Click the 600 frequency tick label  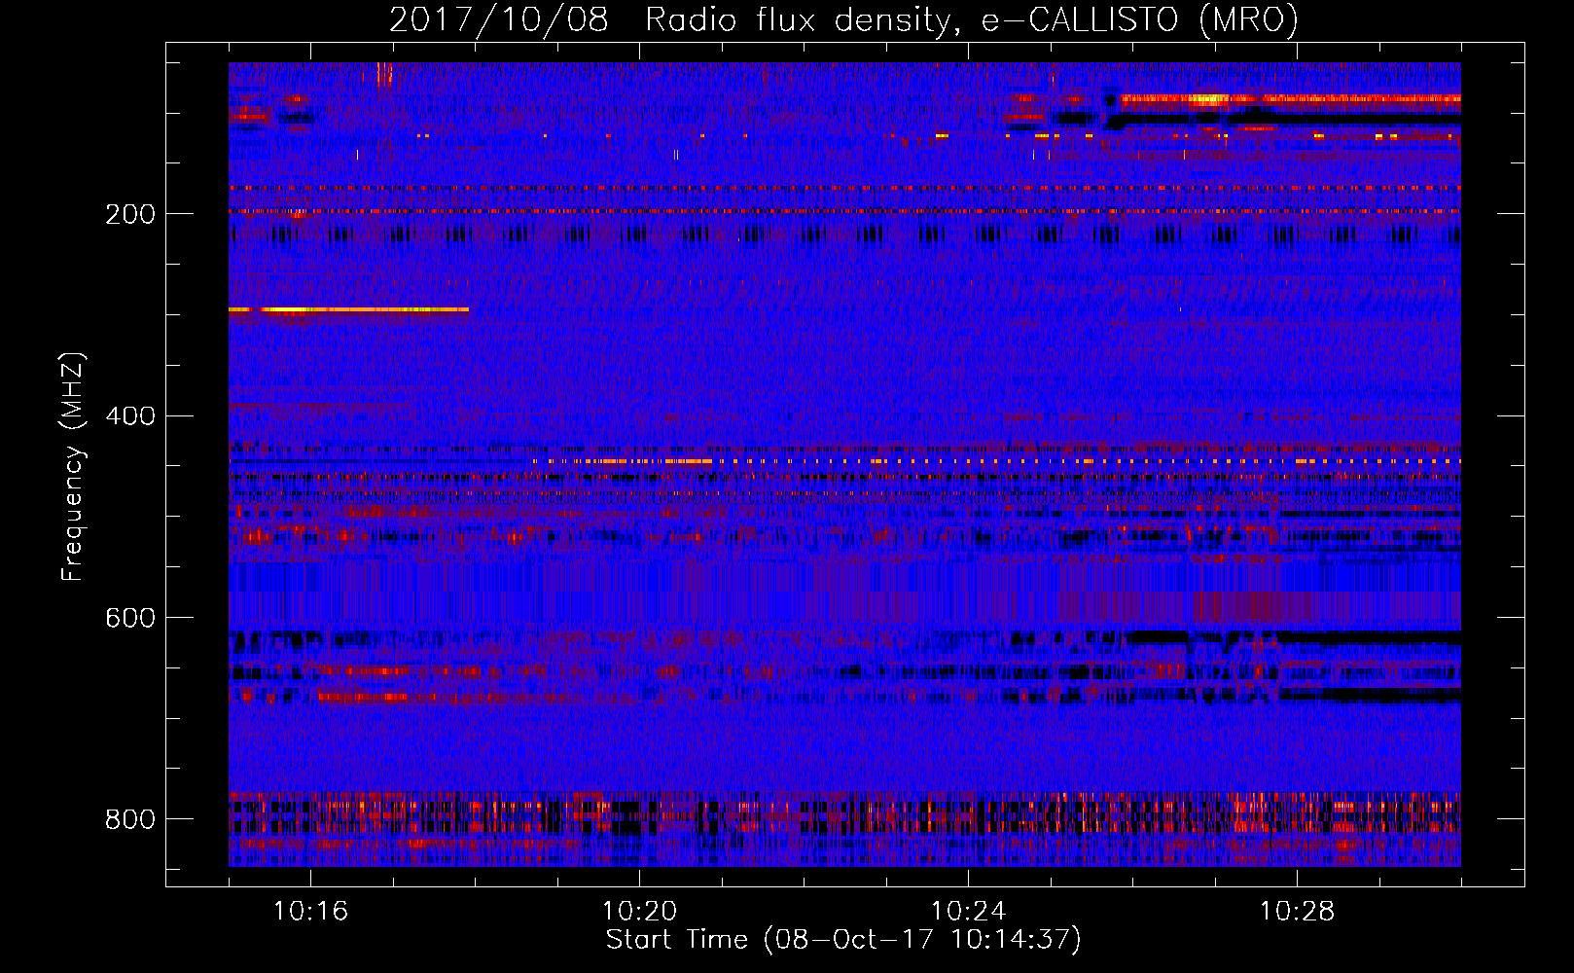tap(130, 618)
